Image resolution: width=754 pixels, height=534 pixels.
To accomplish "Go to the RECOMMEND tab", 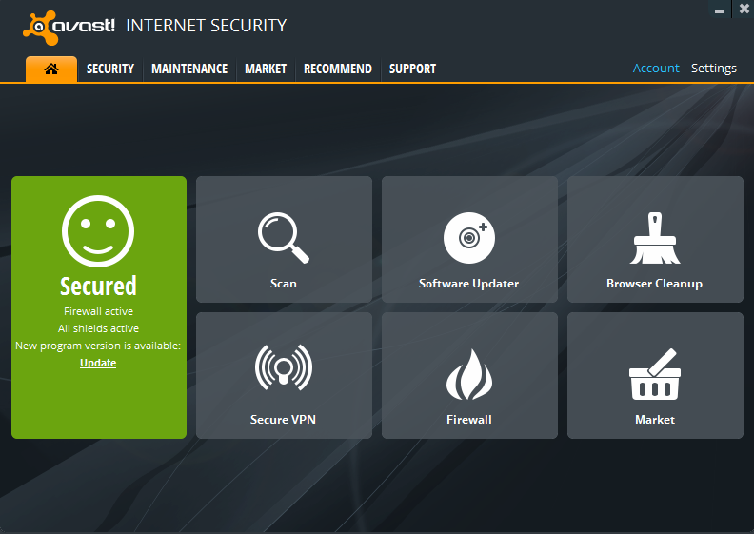I will pos(338,69).
